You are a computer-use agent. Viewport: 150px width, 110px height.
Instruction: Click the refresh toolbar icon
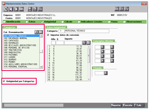click(6, 9)
